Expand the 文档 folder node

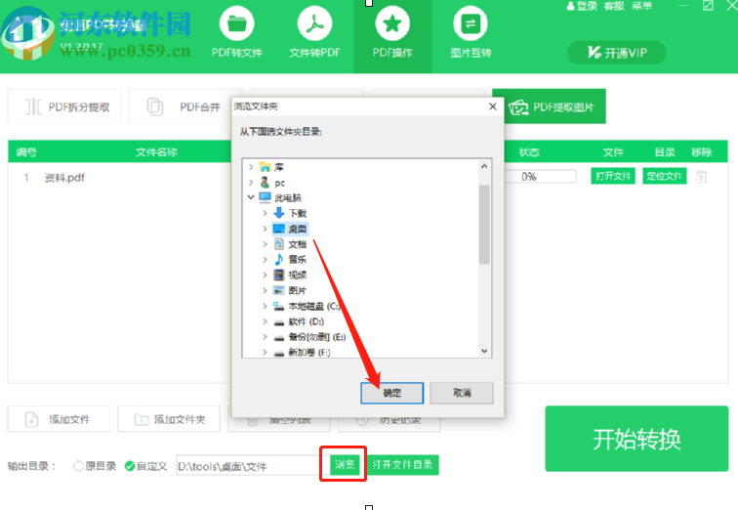(x=265, y=244)
